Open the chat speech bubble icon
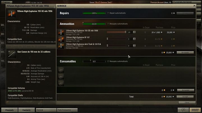 (x=183, y=110)
